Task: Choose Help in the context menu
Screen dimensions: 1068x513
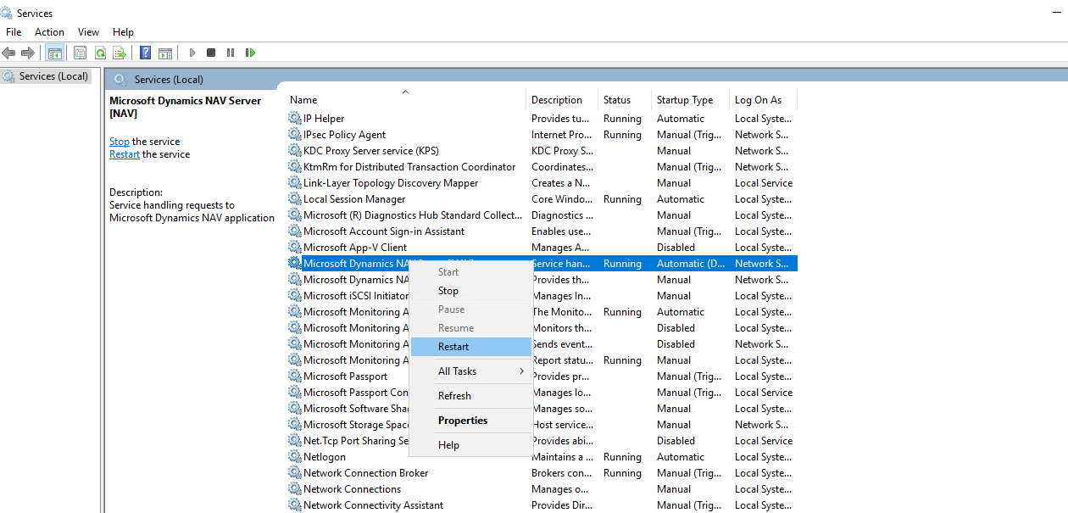Action: (470, 445)
